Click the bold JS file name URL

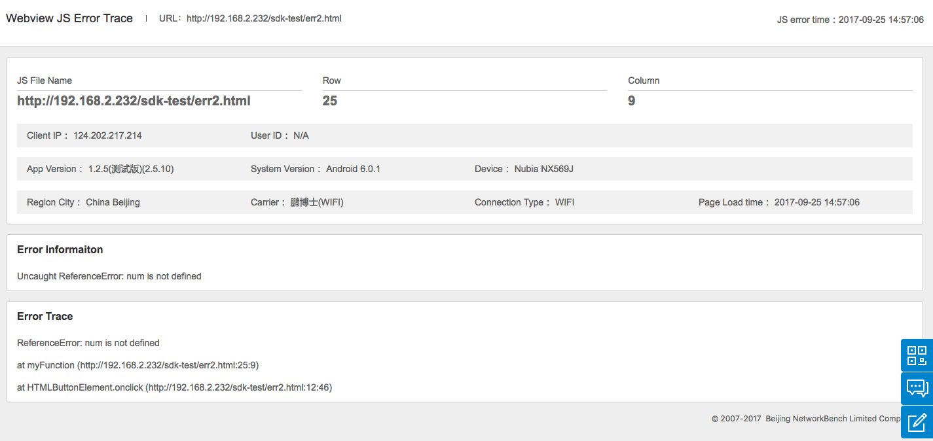pos(134,101)
